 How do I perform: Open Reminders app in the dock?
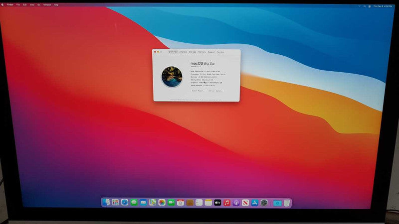[x=199, y=203]
